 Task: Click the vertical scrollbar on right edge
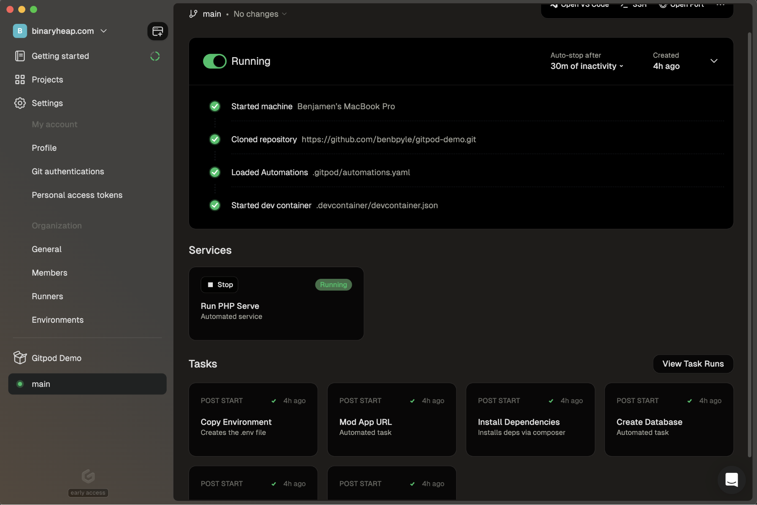point(749,242)
